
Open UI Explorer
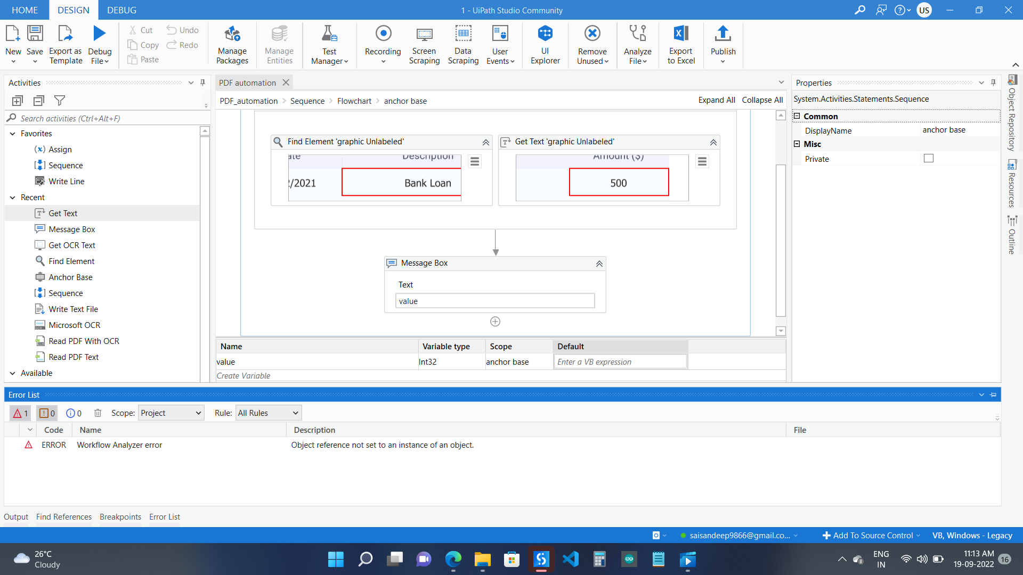545,45
